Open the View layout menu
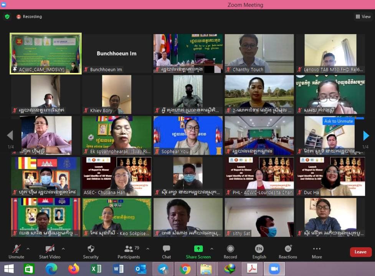The width and height of the screenshot is (375, 276). click(x=363, y=17)
